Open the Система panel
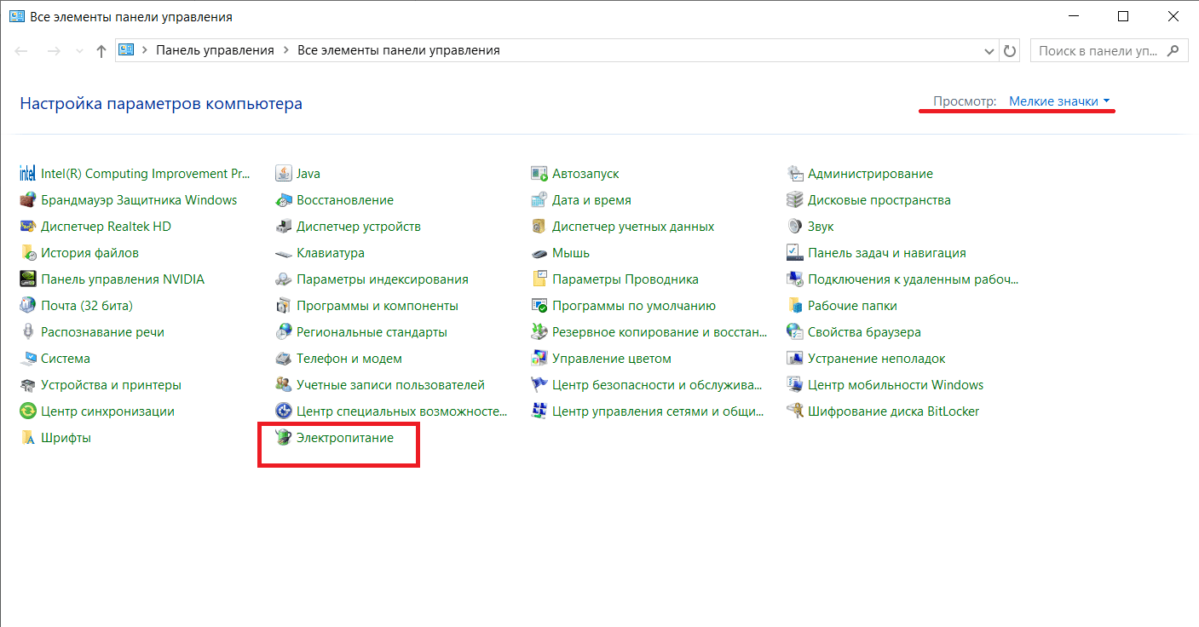The image size is (1199, 627). coord(64,358)
